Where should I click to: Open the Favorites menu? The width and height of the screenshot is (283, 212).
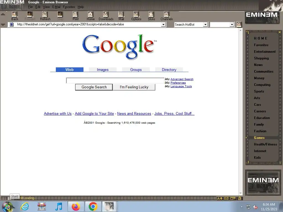(69, 7)
